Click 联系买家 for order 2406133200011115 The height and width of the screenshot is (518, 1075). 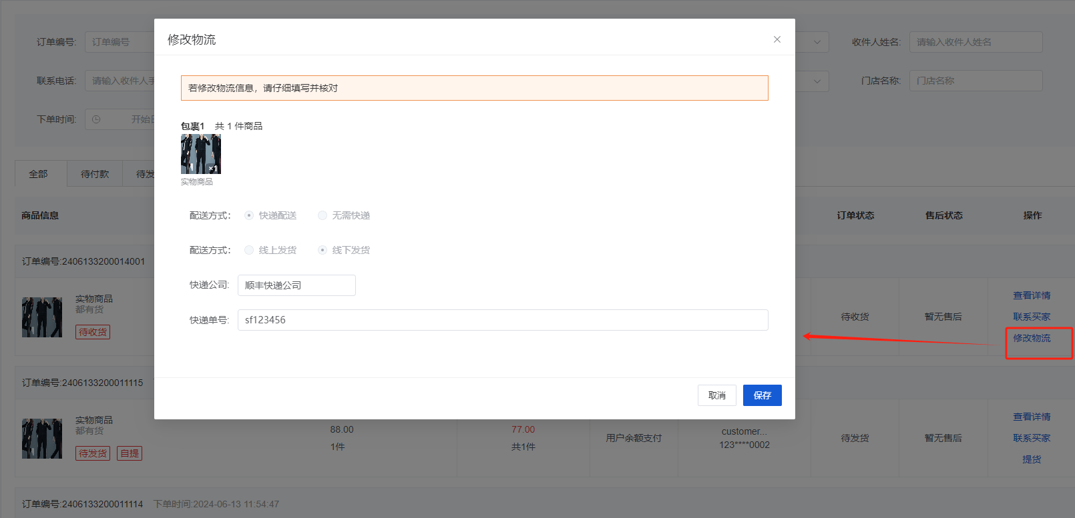click(x=1032, y=438)
